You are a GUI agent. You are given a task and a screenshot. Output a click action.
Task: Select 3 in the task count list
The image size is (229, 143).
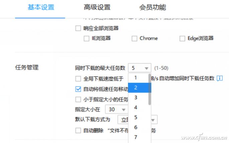click(138, 97)
